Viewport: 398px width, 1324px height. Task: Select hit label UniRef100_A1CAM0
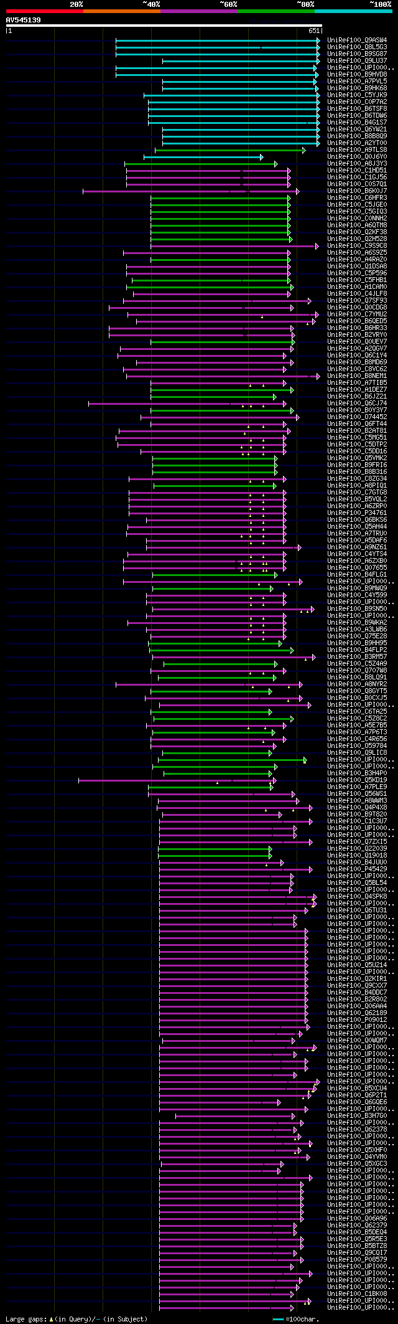pyautogui.click(x=357, y=286)
